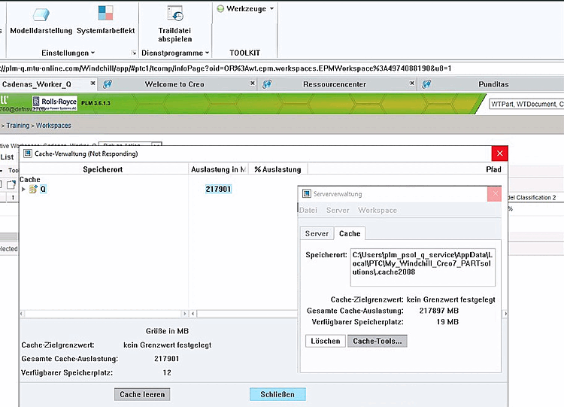The height and width of the screenshot is (407, 564).
Task: Expand the Einstellungen group dropdown
Action: tap(68, 53)
